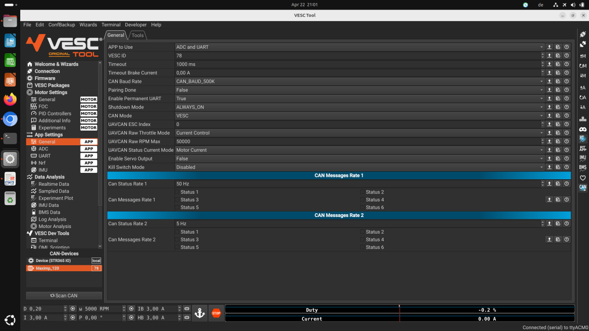
Task: Activate the IMU data streaming icon
Action: pos(583,158)
